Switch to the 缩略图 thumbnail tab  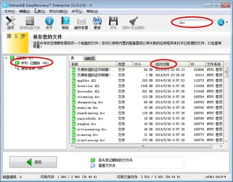tap(89, 58)
